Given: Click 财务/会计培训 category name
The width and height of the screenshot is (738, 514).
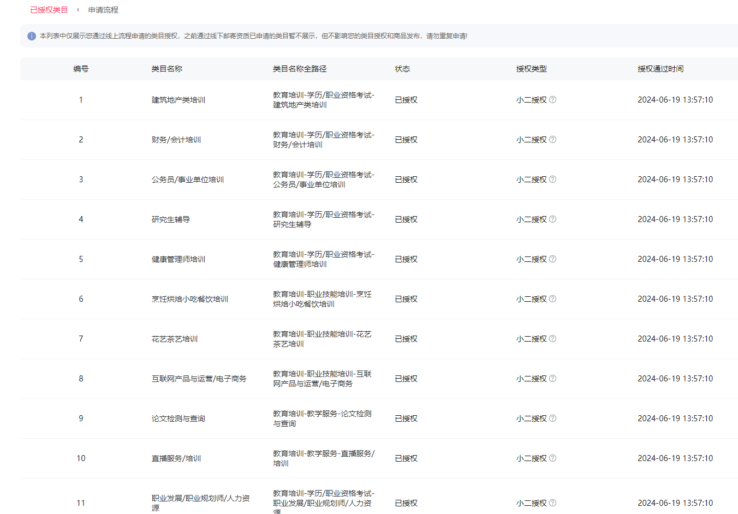Looking at the screenshot, I should pos(176,140).
